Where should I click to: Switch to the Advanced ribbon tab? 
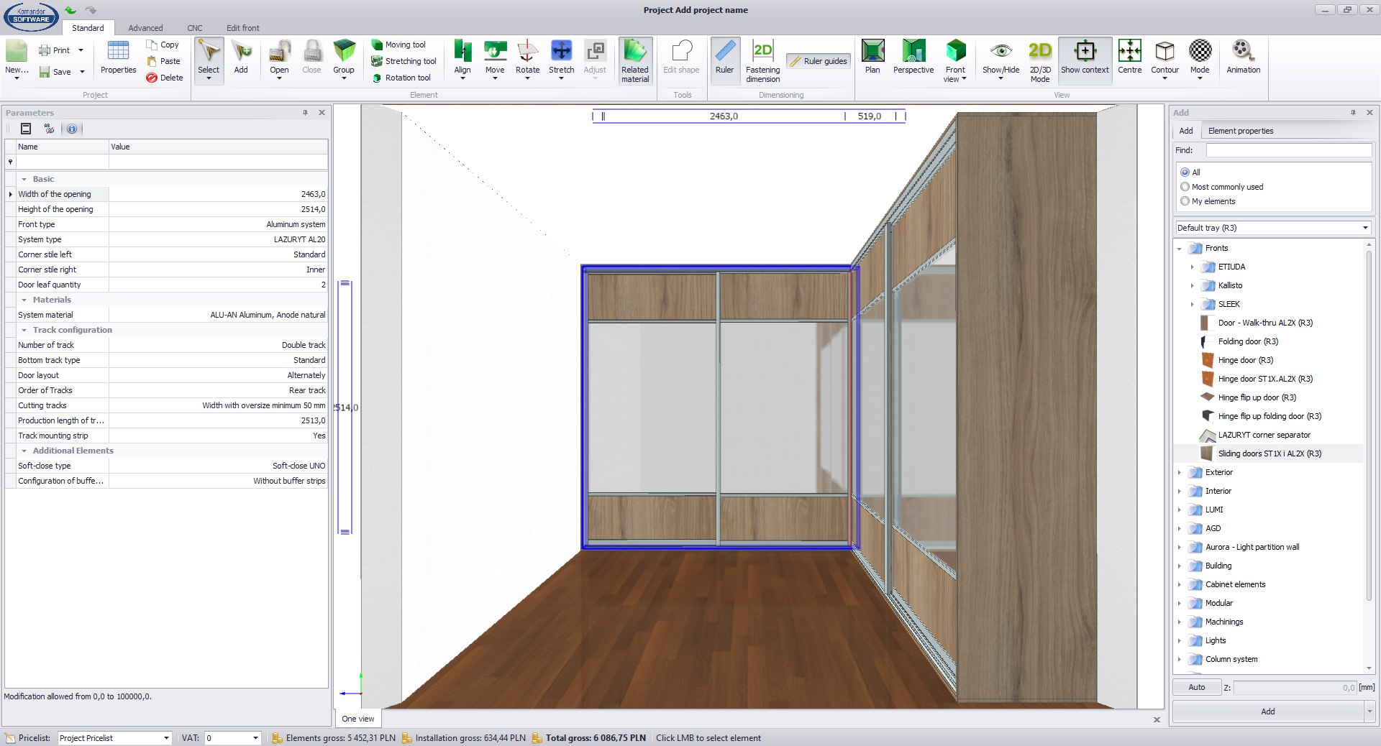[145, 28]
